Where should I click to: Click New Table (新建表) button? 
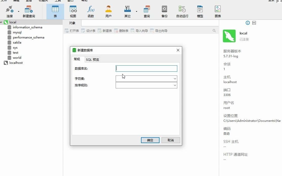point(105,31)
